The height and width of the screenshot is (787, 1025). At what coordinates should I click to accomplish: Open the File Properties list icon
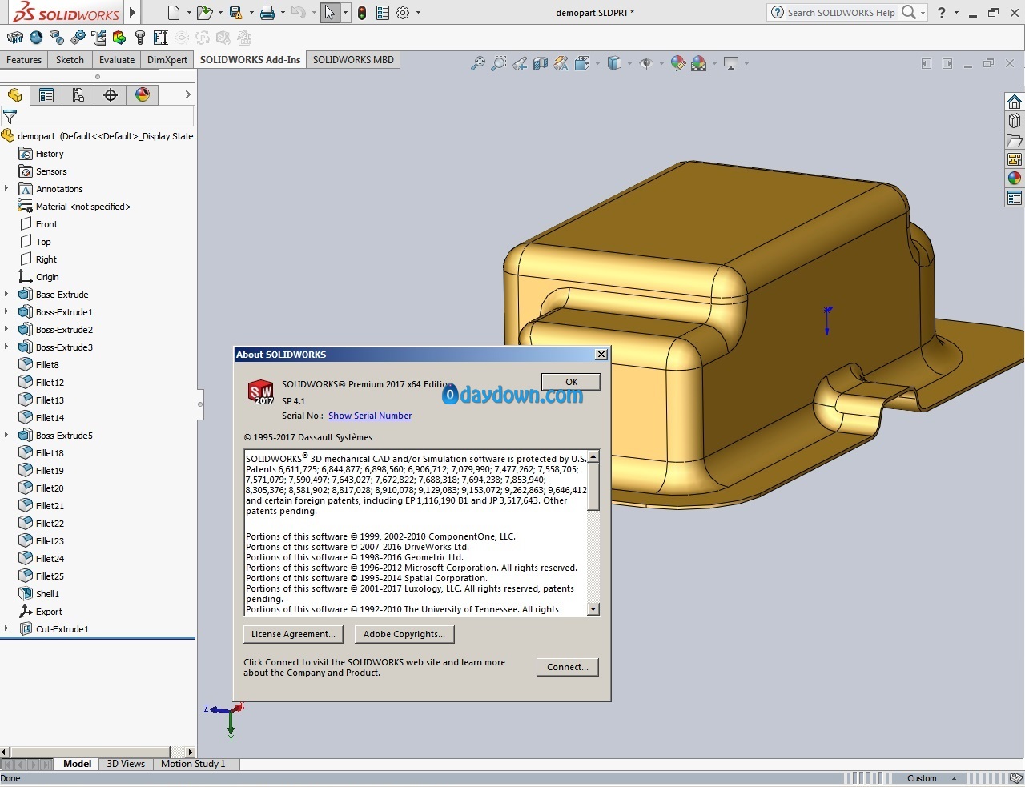click(383, 13)
